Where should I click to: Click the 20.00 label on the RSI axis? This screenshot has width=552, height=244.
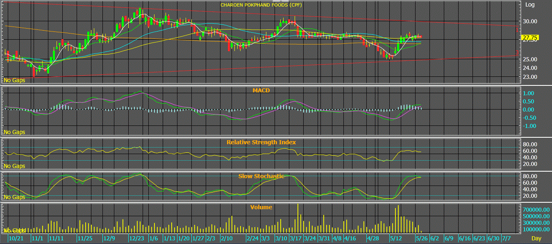click(x=530, y=164)
